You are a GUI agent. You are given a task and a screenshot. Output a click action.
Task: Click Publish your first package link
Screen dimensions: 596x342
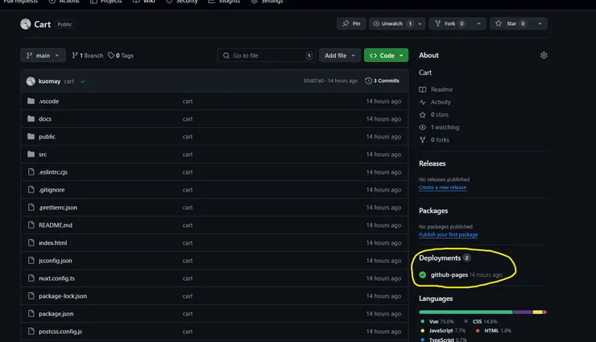[x=448, y=235]
